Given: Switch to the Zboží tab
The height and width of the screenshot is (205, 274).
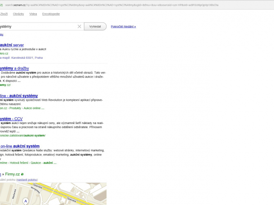Looking at the screenshot, I should click(4, 14).
